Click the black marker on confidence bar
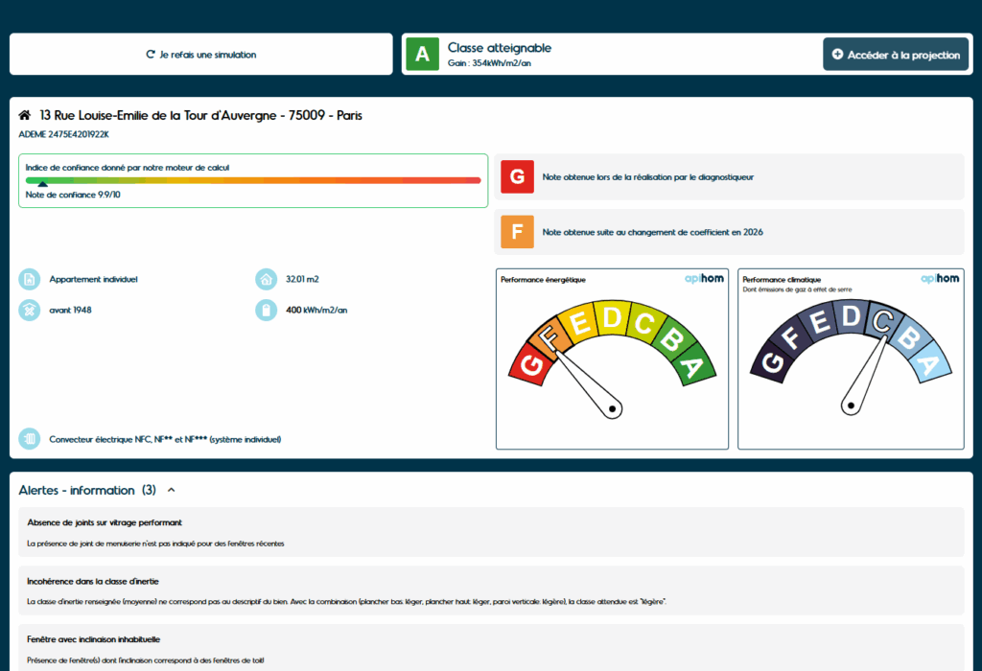The height and width of the screenshot is (671, 982). pyautogui.click(x=42, y=185)
